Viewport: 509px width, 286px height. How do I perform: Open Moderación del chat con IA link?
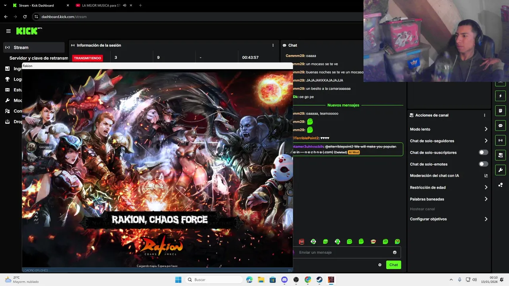[x=449, y=176]
